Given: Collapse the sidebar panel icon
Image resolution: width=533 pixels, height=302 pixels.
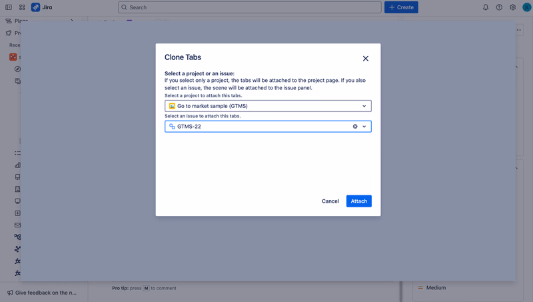Looking at the screenshot, I should (9, 7).
